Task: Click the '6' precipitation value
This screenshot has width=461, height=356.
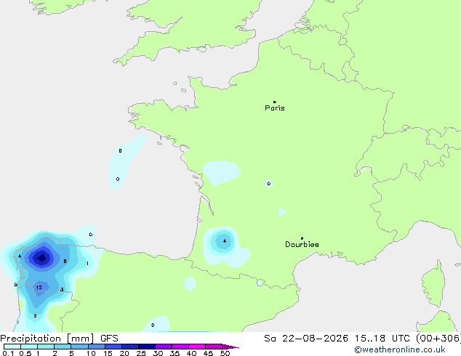Action: pos(65,261)
